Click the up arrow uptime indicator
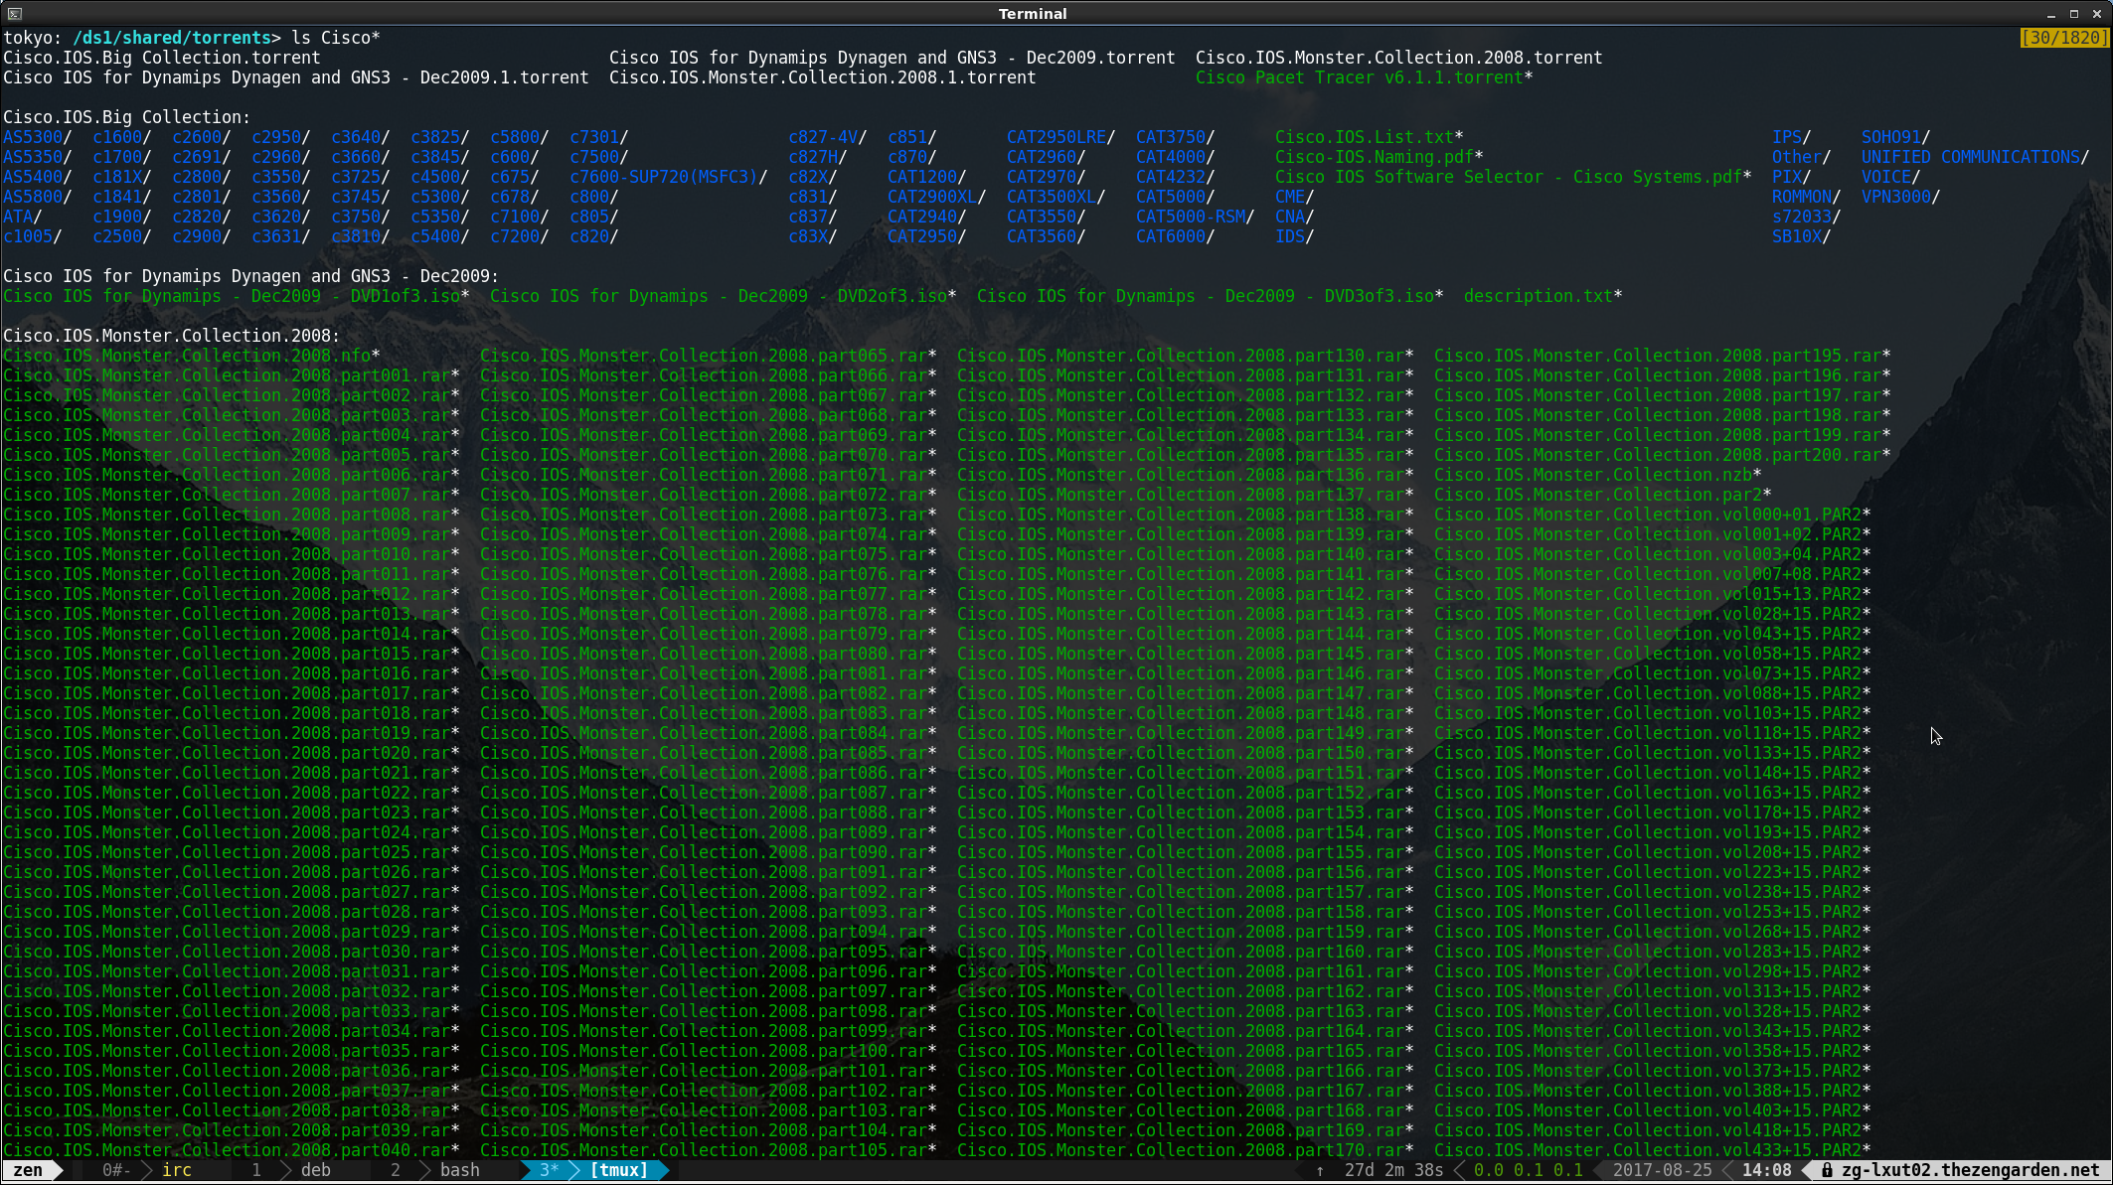2113x1185 pixels. coord(1320,1170)
